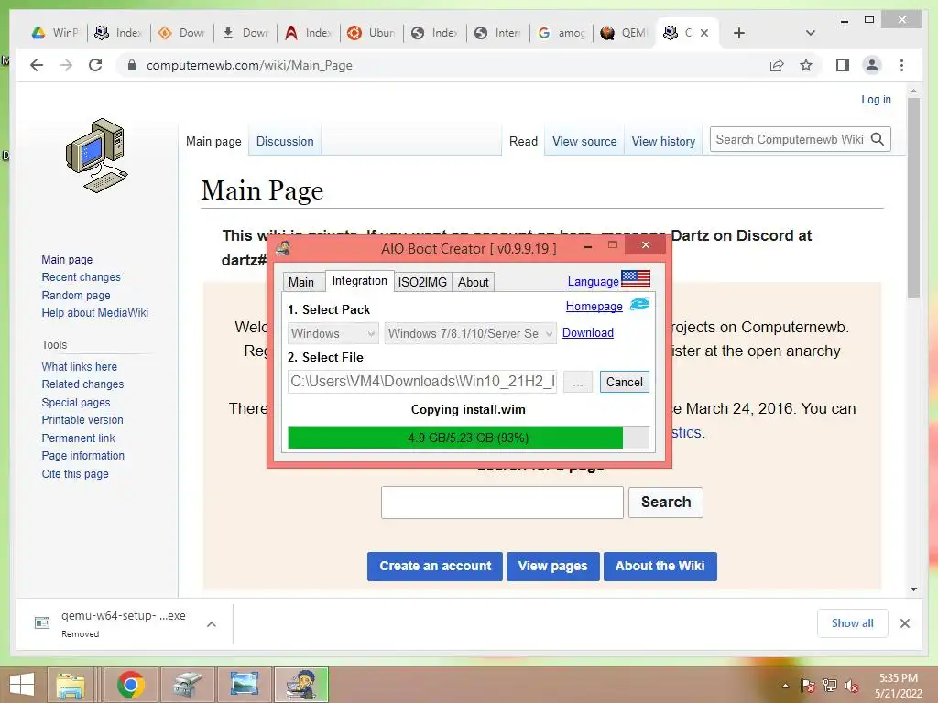Open the Chrome profile avatar
Screen dimensions: 938x703
[872, 65]
